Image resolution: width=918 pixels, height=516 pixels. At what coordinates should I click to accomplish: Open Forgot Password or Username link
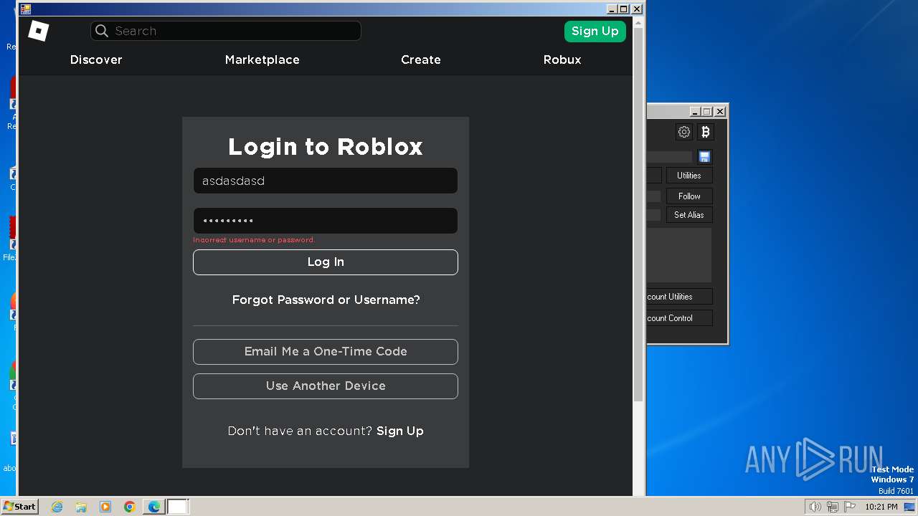pos(326,300)
